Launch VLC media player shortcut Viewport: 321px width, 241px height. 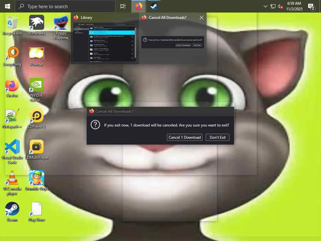(12, 183)
